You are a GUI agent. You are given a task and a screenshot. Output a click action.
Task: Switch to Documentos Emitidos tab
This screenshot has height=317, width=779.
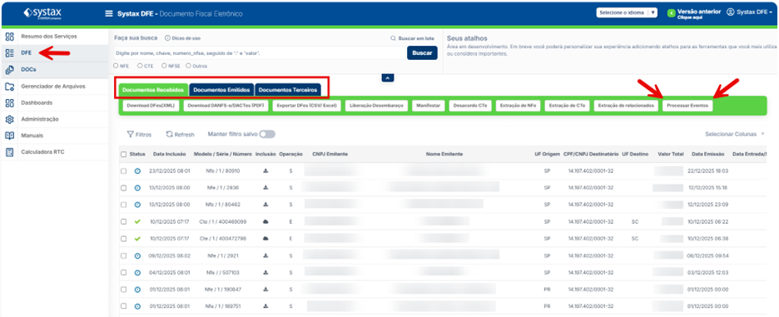221,90
